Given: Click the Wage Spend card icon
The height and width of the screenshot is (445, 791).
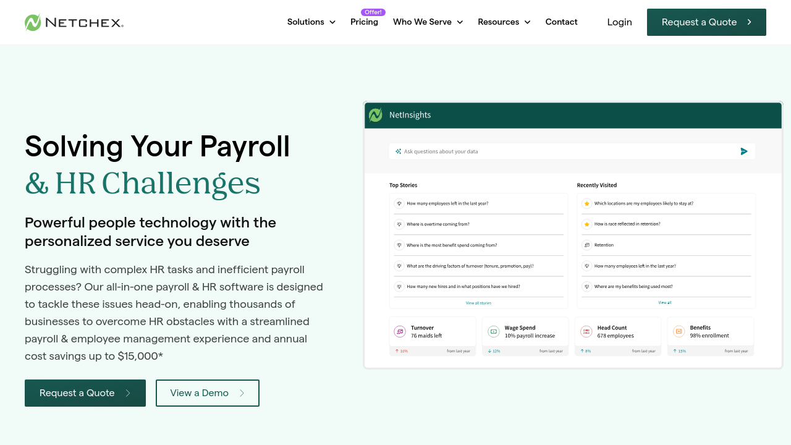Looking at the screenshot, I should (x=493, y=332).
